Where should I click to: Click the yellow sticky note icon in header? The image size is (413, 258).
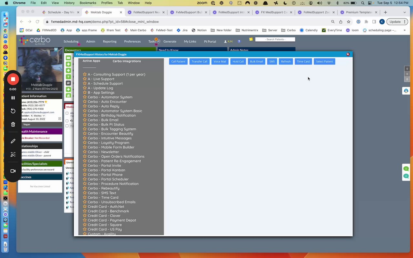(251, 39)
